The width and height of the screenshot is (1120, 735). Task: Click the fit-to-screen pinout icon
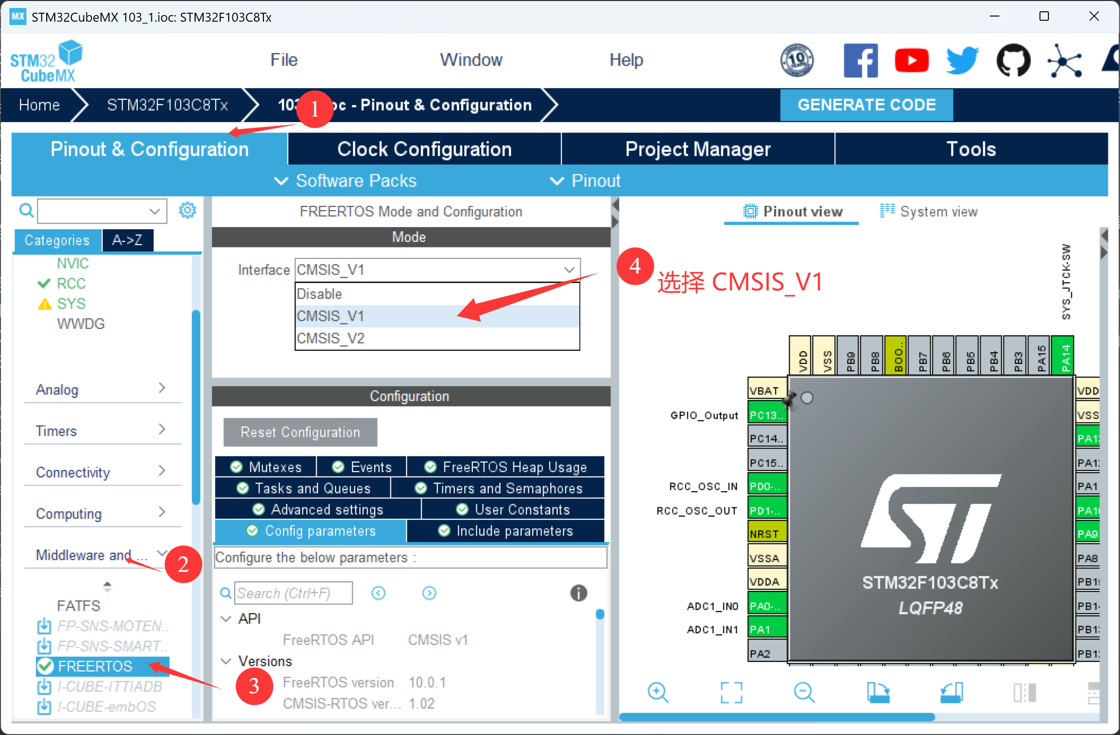click(731, 693)
